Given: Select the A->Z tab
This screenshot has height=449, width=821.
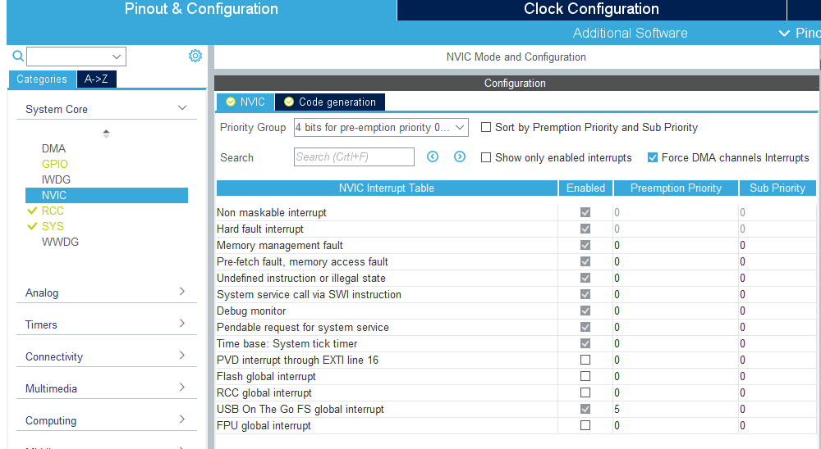Looking at the screenshot, I should click(96, 79).
